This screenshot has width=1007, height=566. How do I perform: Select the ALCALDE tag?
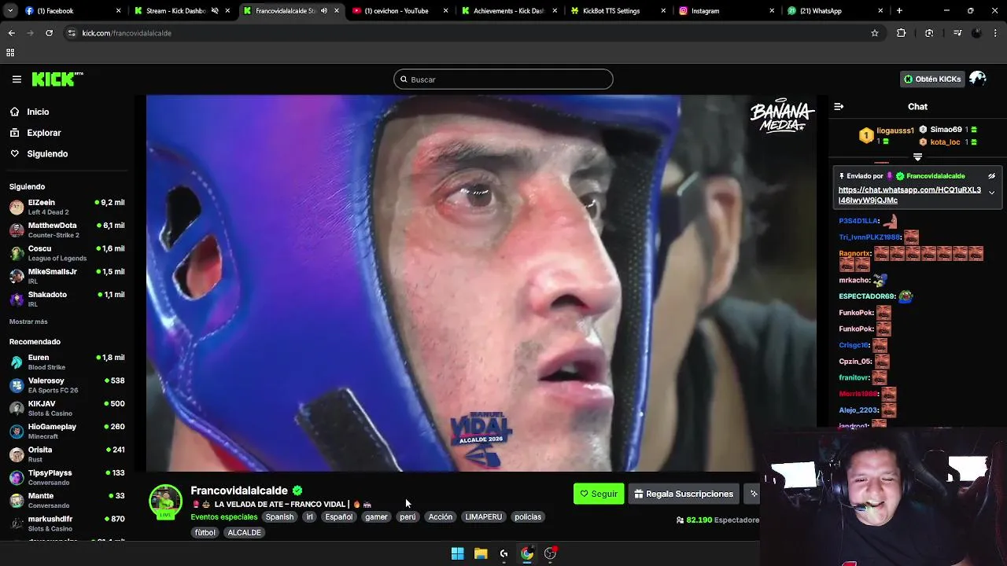pos(244,533)
